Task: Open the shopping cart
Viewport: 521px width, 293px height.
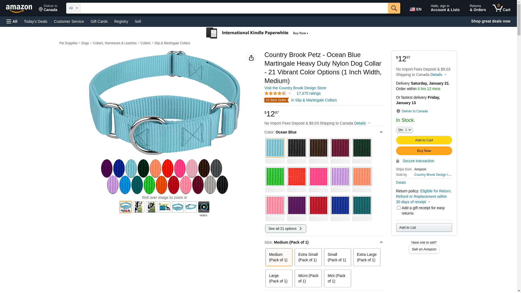Action: (x=501, y=8)
